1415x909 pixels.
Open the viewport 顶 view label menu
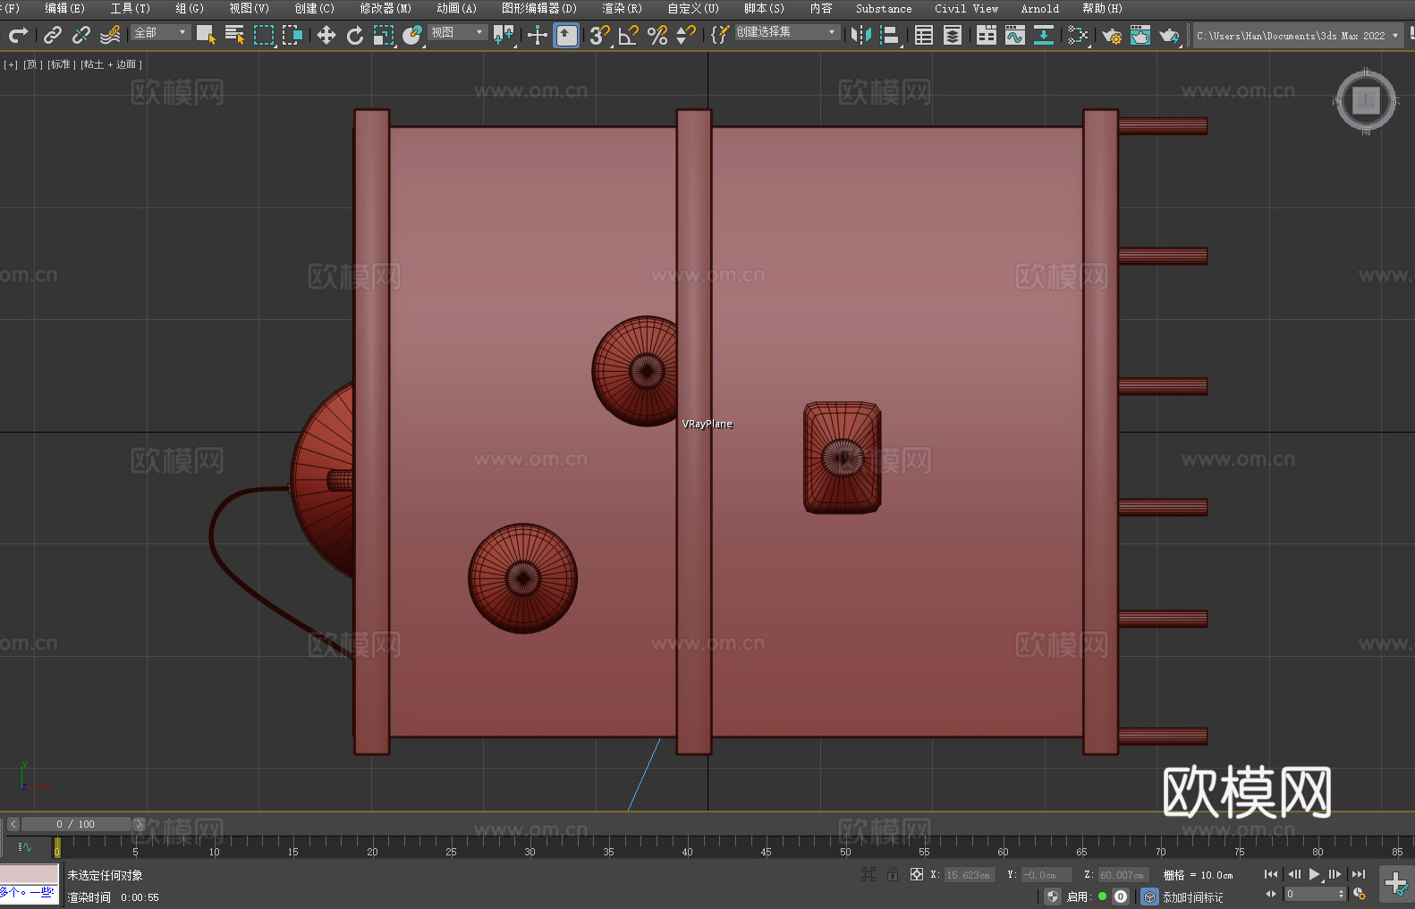(33, 64)
